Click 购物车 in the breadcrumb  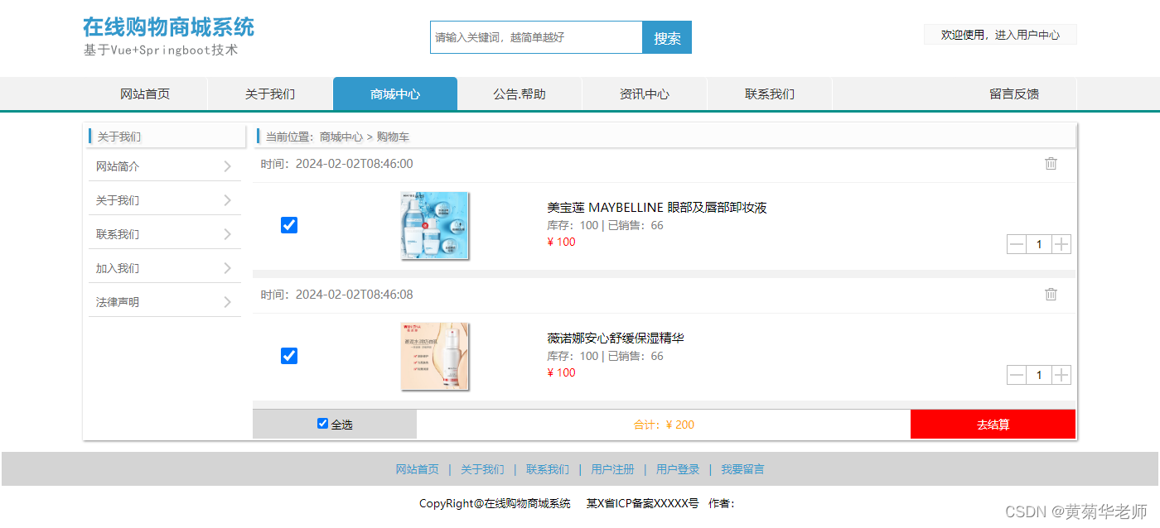pyautogui.click(x=393, y=137)
